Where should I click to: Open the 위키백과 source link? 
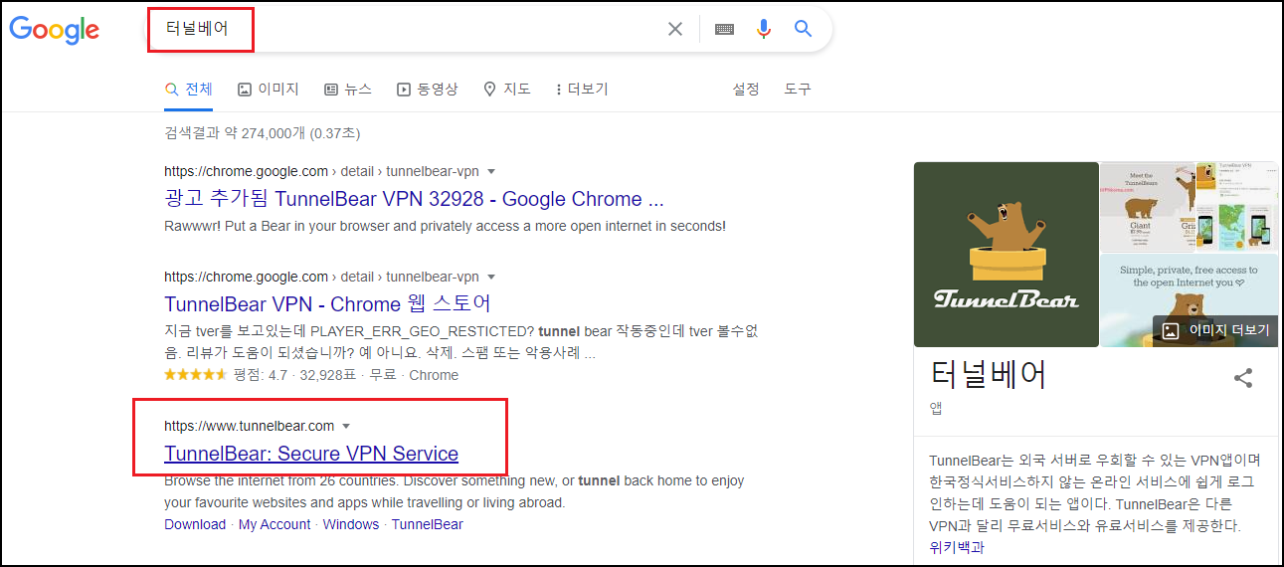pyautogui.click(x=957, y=547)
